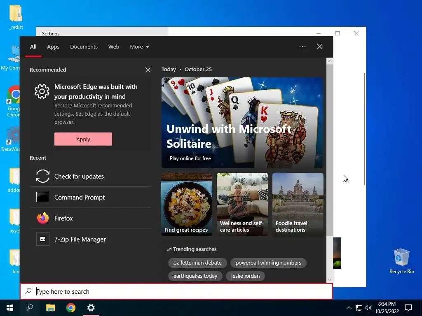The width and height of the screenshot is (422, 316).
Task: Close the search panel
Action: [x=320, y=46]
